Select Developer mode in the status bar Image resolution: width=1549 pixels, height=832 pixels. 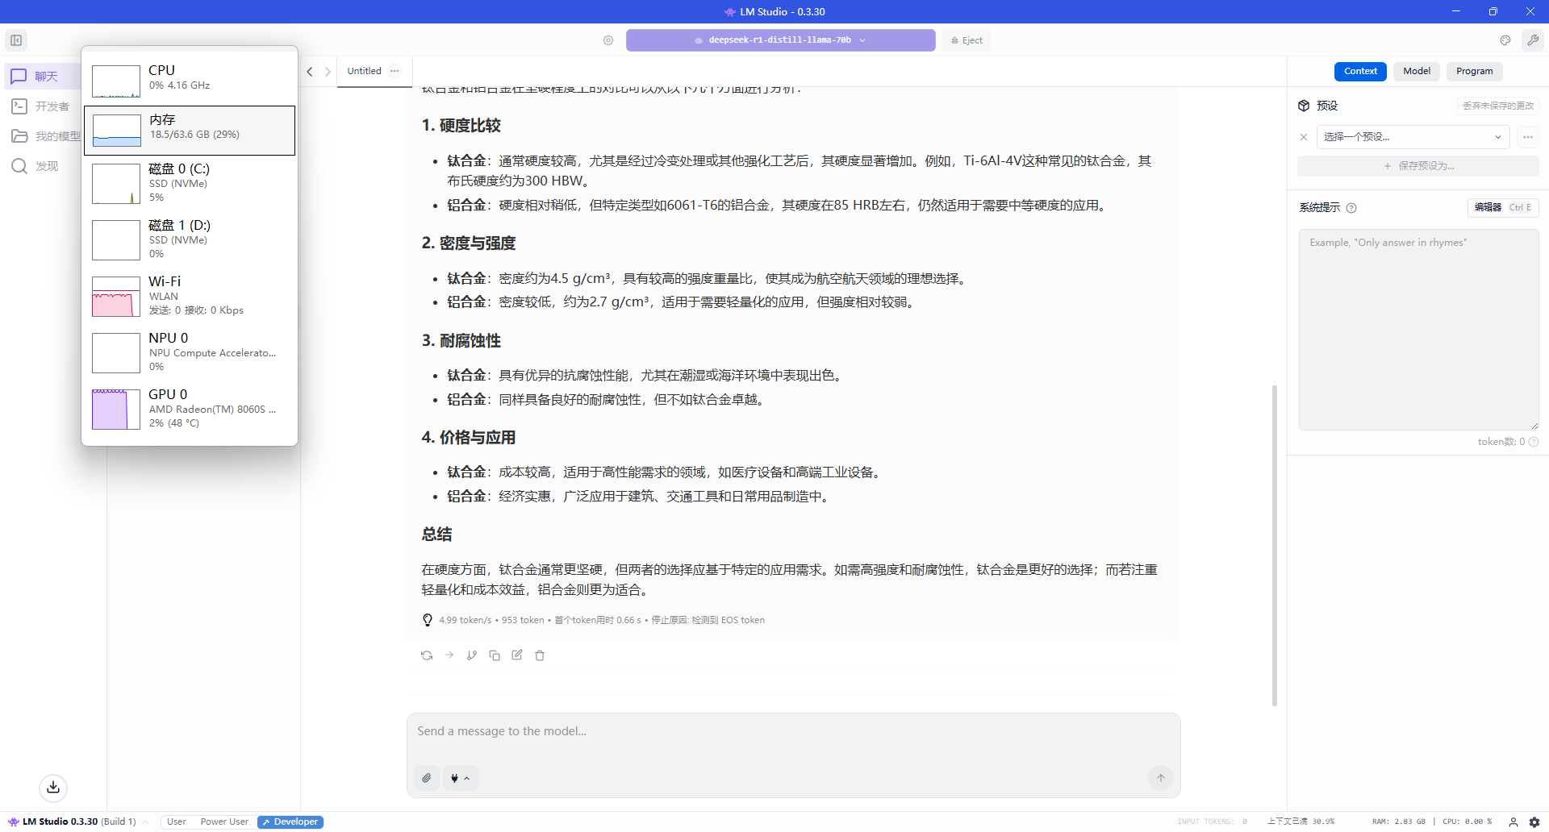point(290,822)
